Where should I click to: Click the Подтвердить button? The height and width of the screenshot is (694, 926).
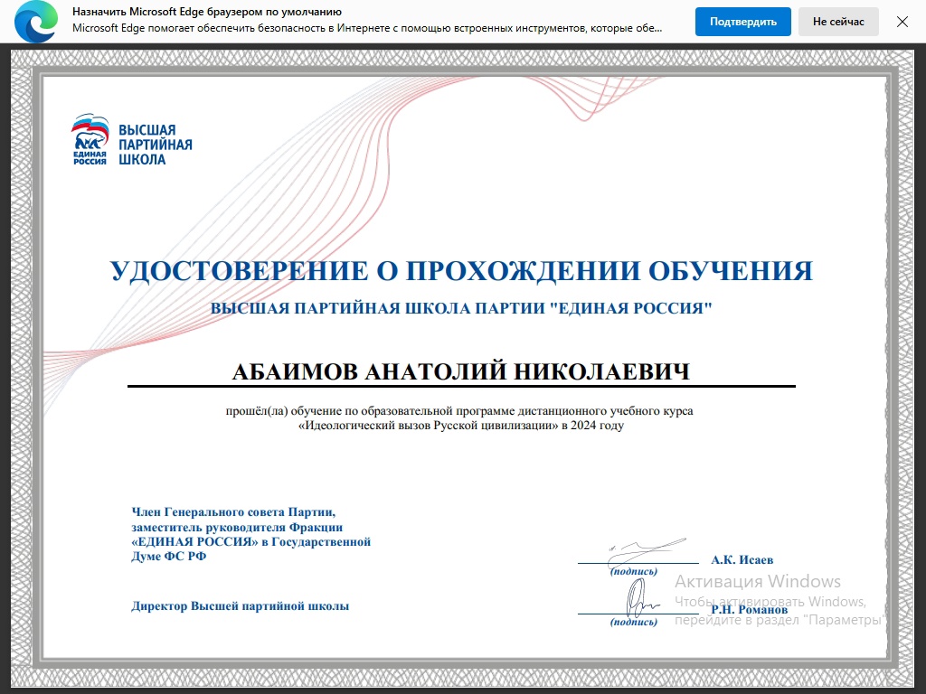(743, 22)
